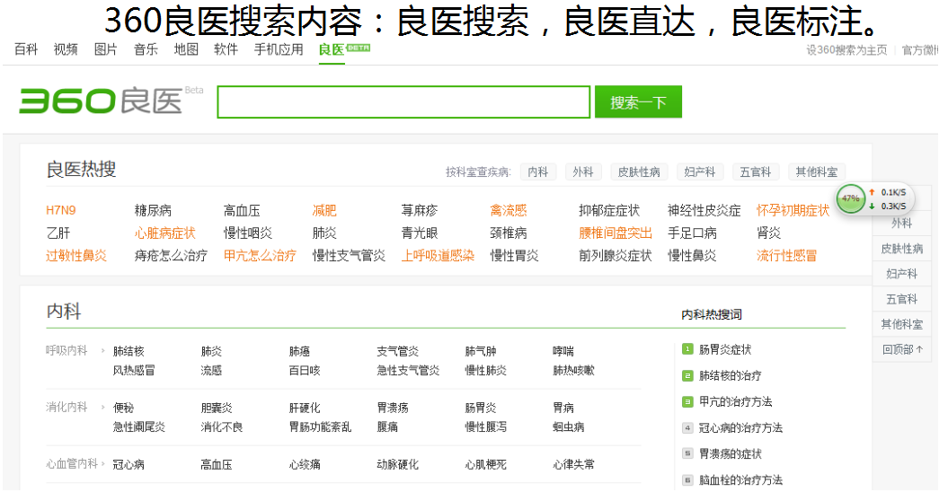This screenshot has height=501, width=948.
Task: Open 便秘 under 消化内科
Action: pos(123,408)
